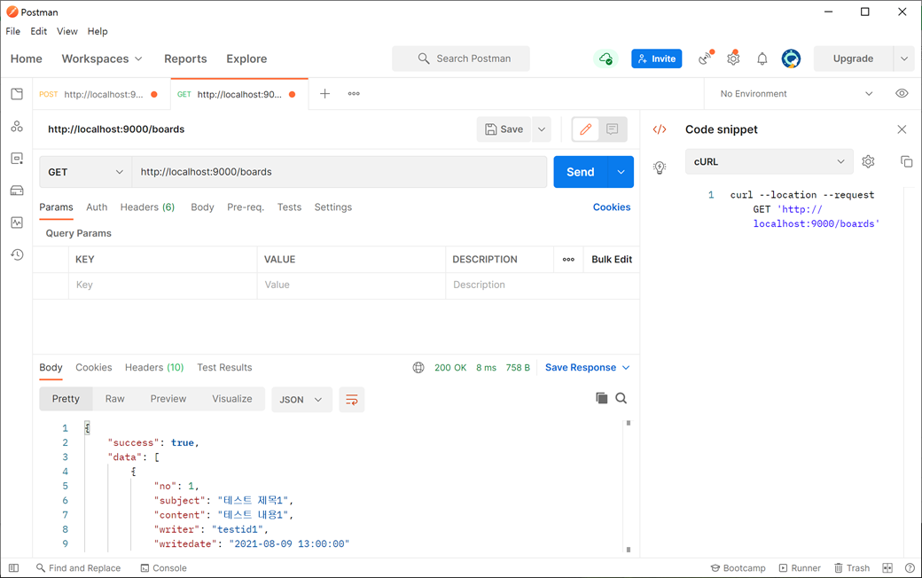Click the Send button
Screen dimensions: 922x578
click(x=581, y=172)
